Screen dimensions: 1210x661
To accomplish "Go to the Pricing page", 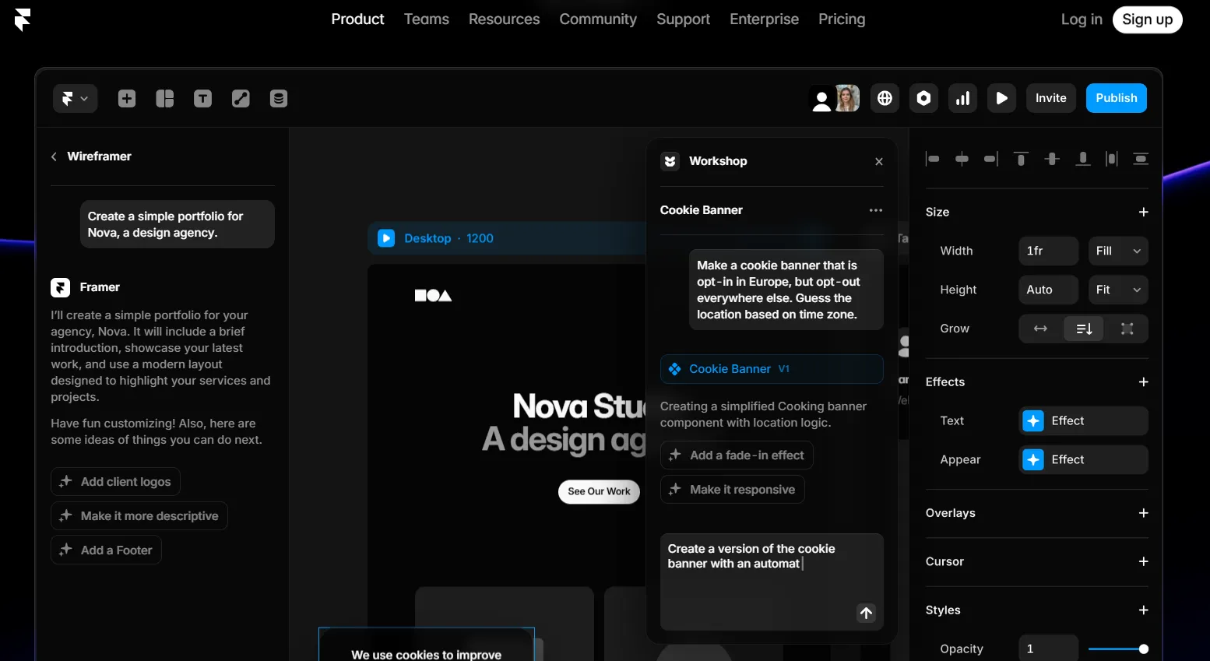I will (842, 19).
